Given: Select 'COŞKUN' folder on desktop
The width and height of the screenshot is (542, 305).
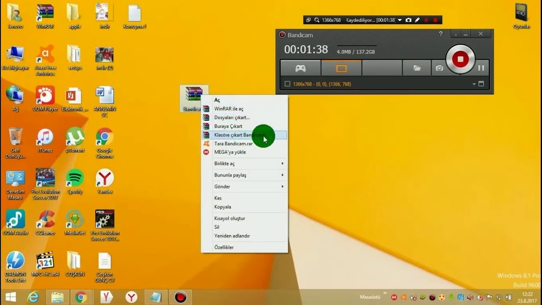Looking at the screenshot, I should point(75,264).
